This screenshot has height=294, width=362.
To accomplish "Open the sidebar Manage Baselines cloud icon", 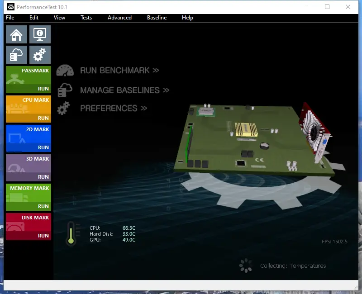I will (16, 55).
